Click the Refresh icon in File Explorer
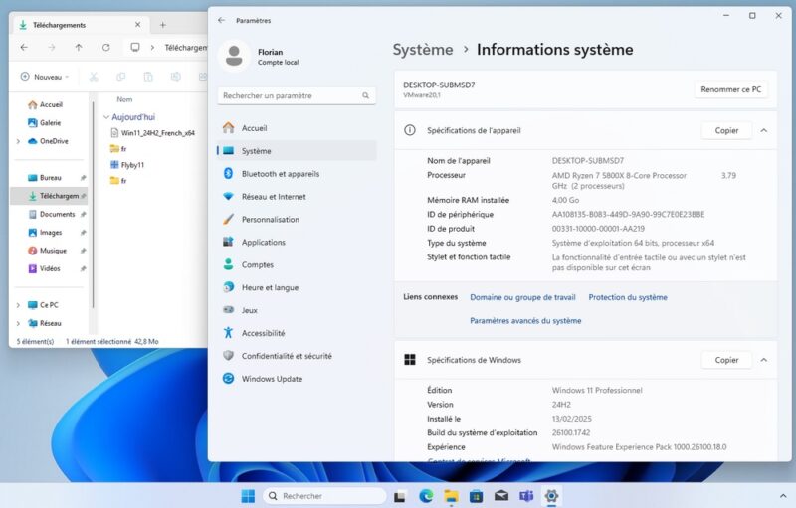Image resolution: width=796 pixels, height=508 pixels. pos(106,47)
